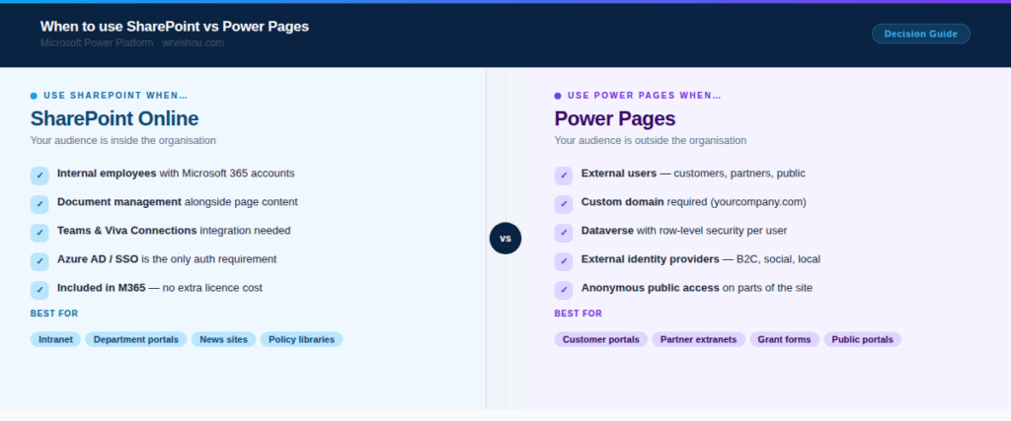
Task: Click External identity providers B2C, social, local text
Action: tap(701, 258)
